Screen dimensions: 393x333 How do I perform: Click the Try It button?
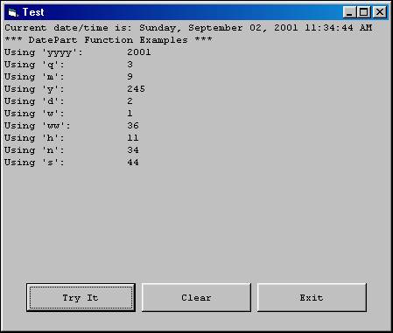click(x=81, y=297)
